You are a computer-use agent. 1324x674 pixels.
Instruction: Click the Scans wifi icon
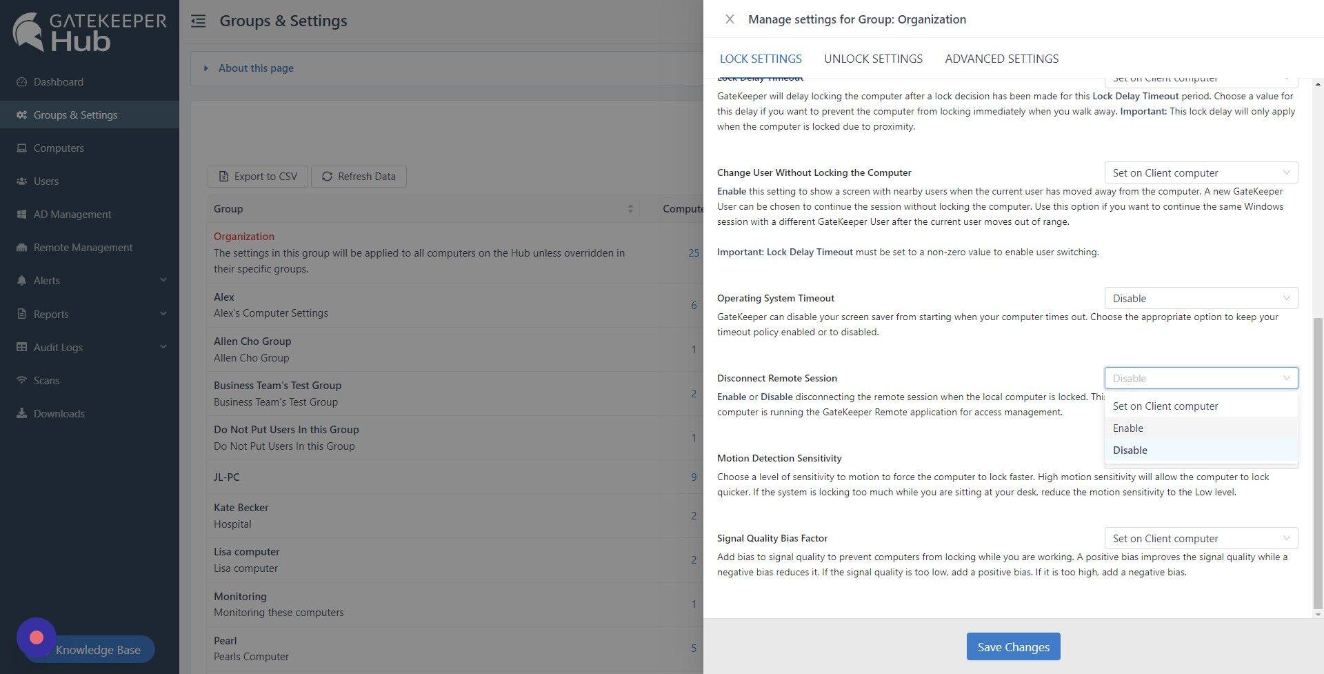click(21, 380)
